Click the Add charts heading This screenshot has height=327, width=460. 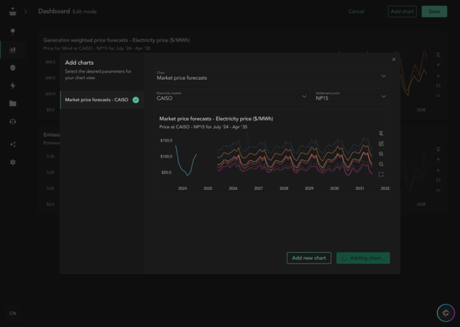[79, 62]
